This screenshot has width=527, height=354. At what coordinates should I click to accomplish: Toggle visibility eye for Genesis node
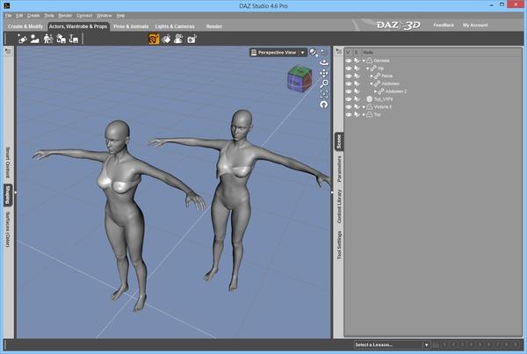[x=349, y=61]
